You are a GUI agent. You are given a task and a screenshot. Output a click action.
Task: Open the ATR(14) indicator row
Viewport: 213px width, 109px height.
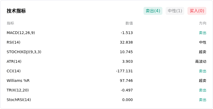[x=106, y=62]
